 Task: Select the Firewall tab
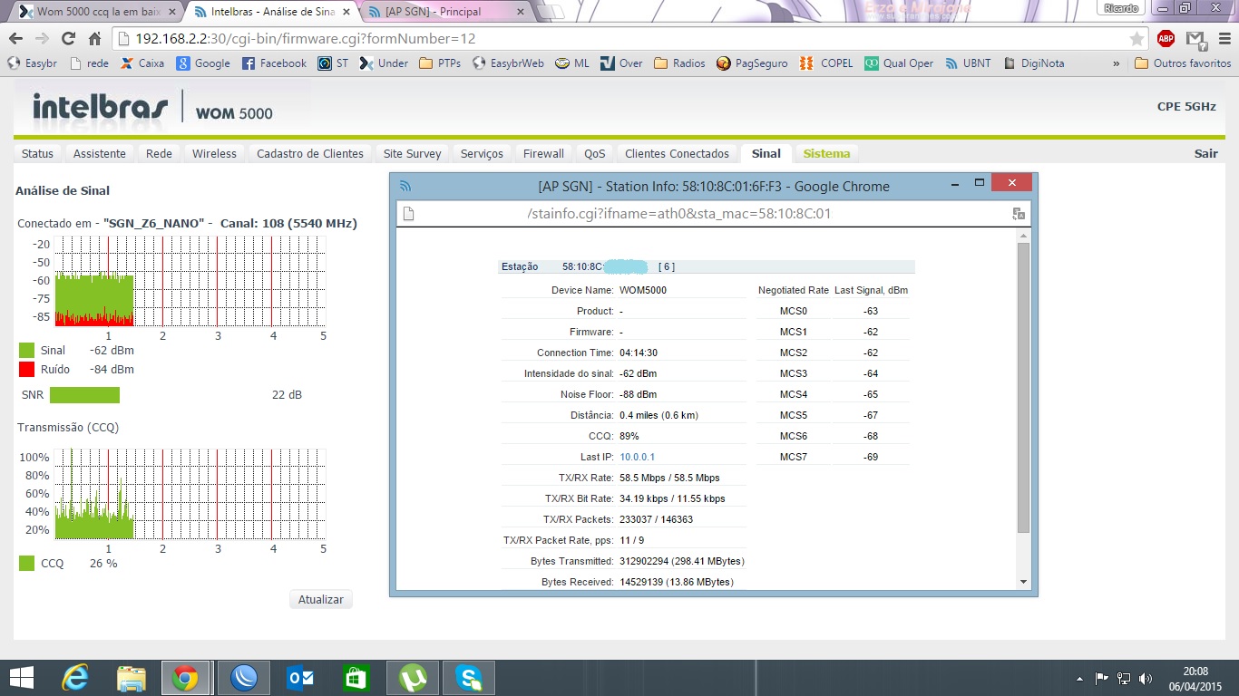pos(543,153)
